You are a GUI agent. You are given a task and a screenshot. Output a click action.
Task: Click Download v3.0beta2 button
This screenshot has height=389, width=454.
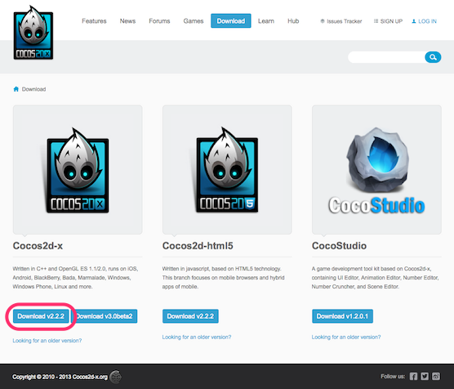pyautogui.click(x=105, y=316)
